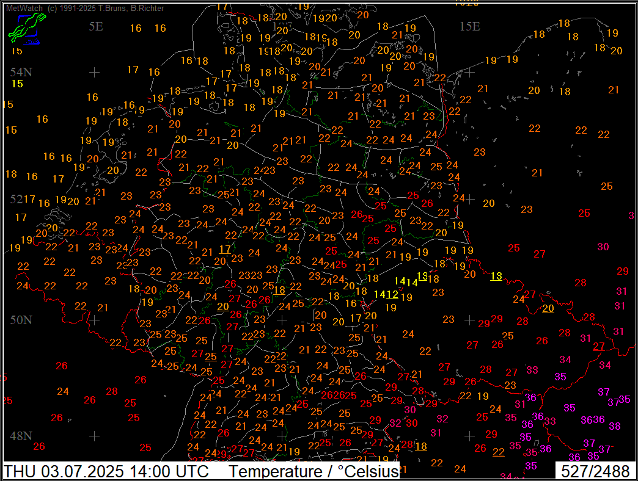
Task: Click the 15E longitude label
Action: coord(469,26)
